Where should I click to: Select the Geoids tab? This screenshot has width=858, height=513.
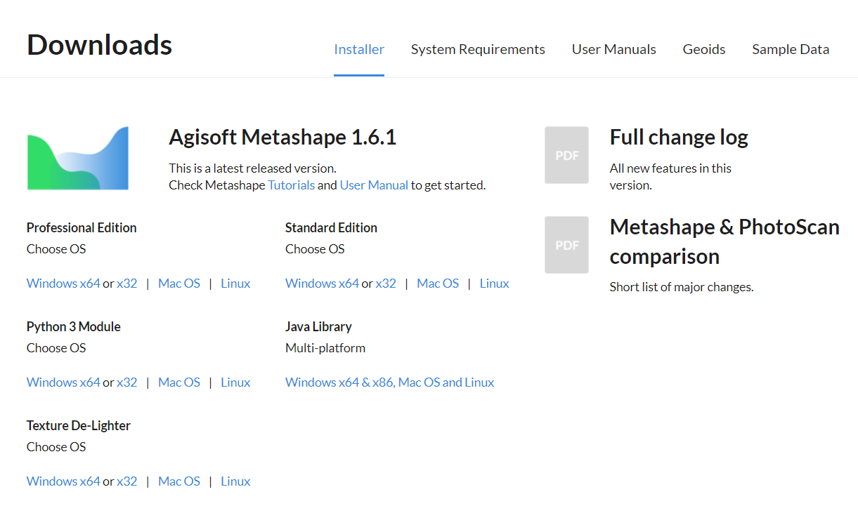703,49
